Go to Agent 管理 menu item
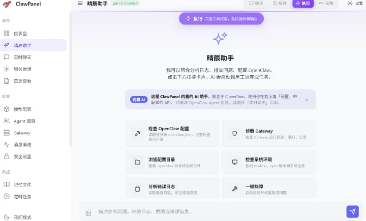366x221 pixels. click(x=33, y=121)
